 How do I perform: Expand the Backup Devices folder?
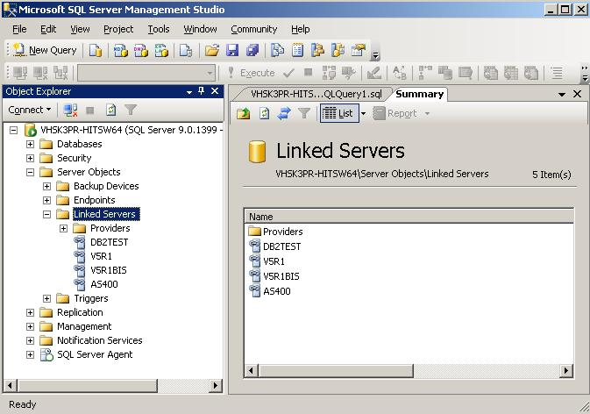tap(46, 186)
